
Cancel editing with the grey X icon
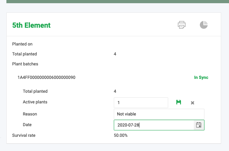pos(192,103)
